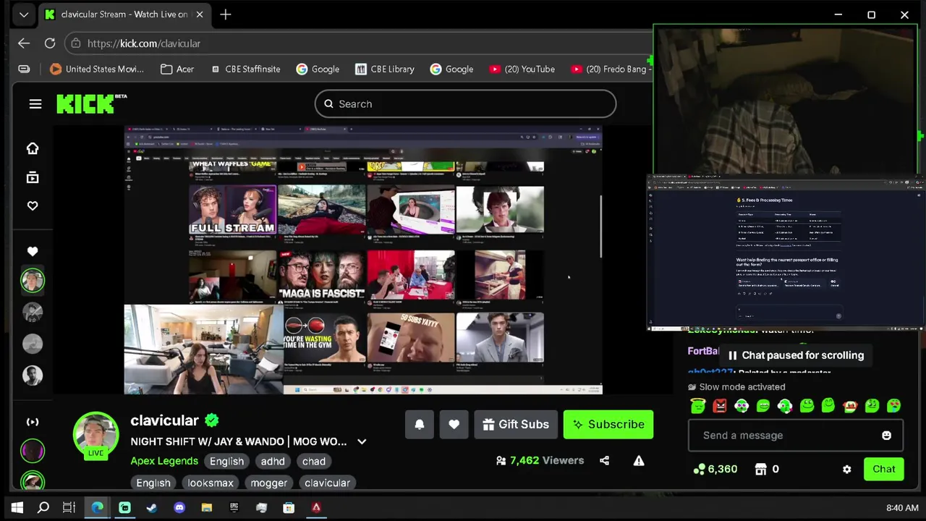Open the Kick hamburger menu
Screen dimensions: 926x521
click(35, 104)
